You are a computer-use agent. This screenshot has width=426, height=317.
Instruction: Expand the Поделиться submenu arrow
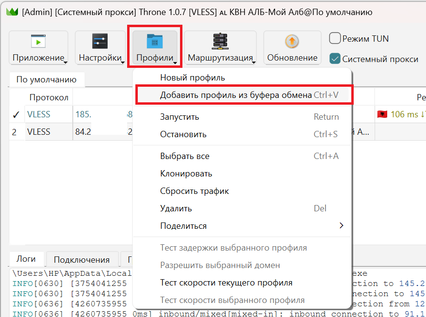coord(341,226)
